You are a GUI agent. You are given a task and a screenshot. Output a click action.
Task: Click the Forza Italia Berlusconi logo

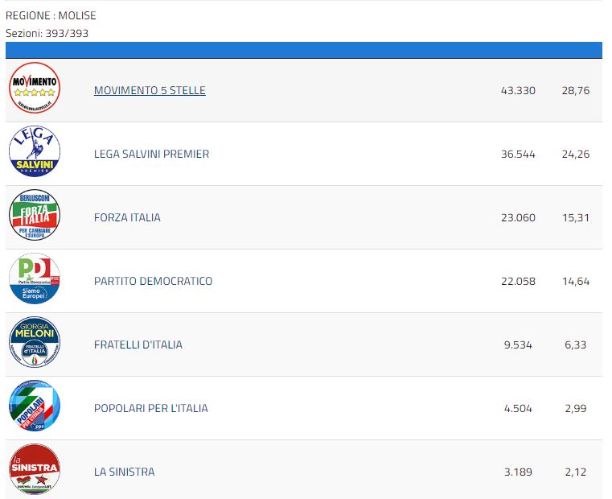pos(35,215)
